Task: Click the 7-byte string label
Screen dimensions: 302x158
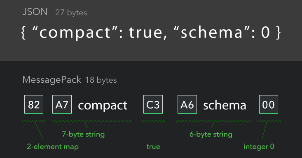Action: coord(83,134)
